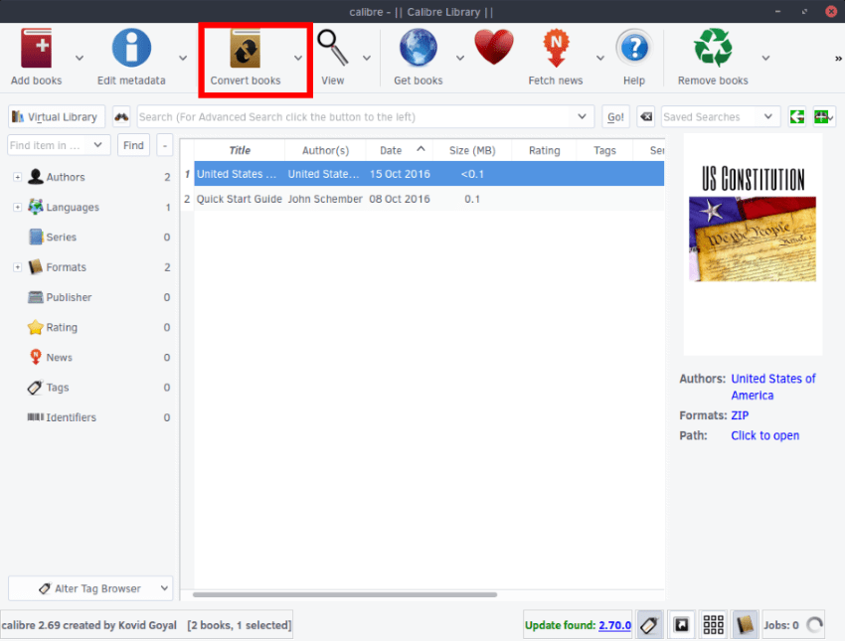Screen dimensions: 845x641
Task: Click the Get books store icon
Action: tap(417, 47)
